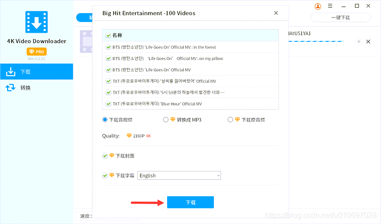
Task: Open the user account profile icon
Action: click(x=318, y=6)
